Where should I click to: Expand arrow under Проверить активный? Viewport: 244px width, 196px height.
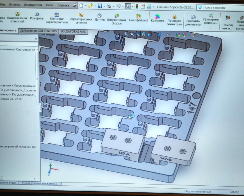click(210, 28)
